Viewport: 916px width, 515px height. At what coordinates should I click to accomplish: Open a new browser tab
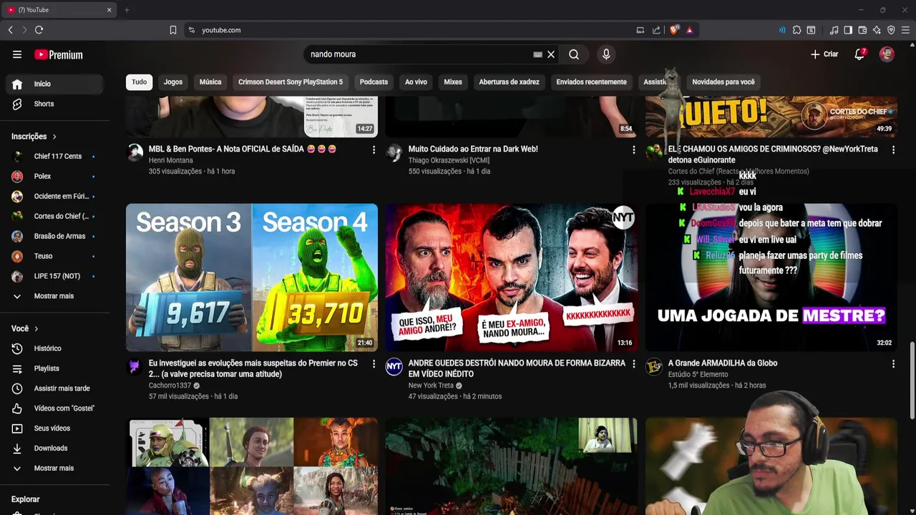tap(127, 10)
